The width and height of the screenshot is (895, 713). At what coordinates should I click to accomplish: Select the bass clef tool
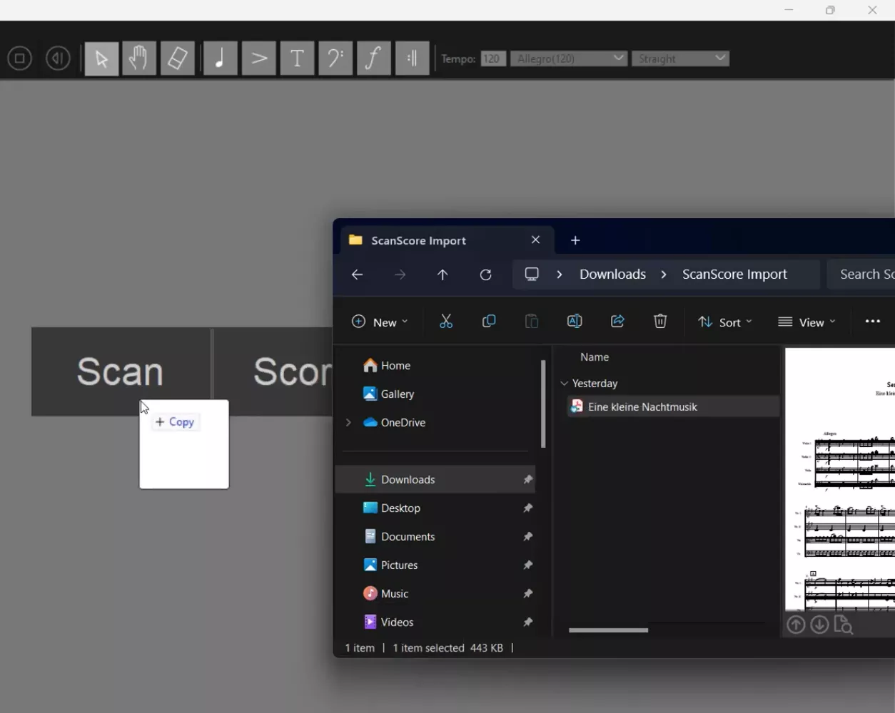coord(335,58)
